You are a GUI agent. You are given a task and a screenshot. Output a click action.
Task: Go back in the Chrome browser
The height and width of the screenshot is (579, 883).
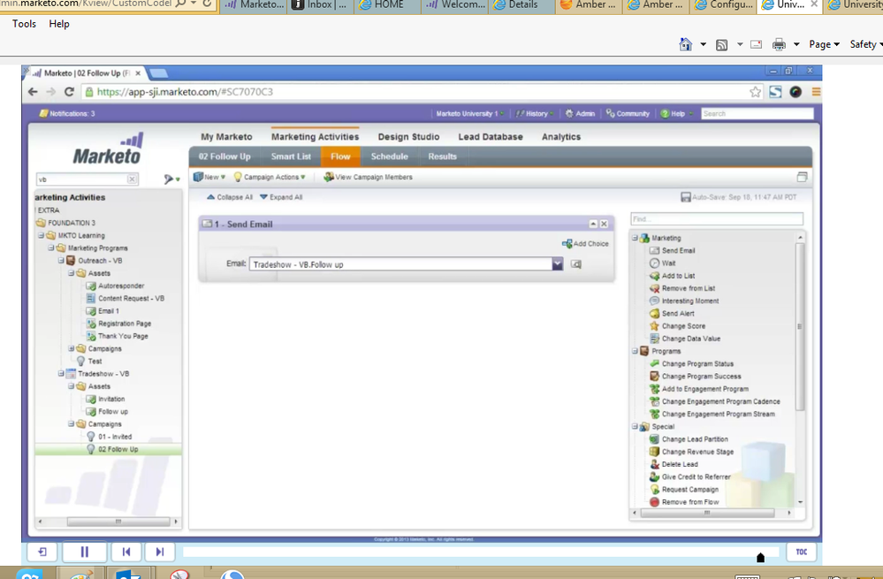coord(33,92)
